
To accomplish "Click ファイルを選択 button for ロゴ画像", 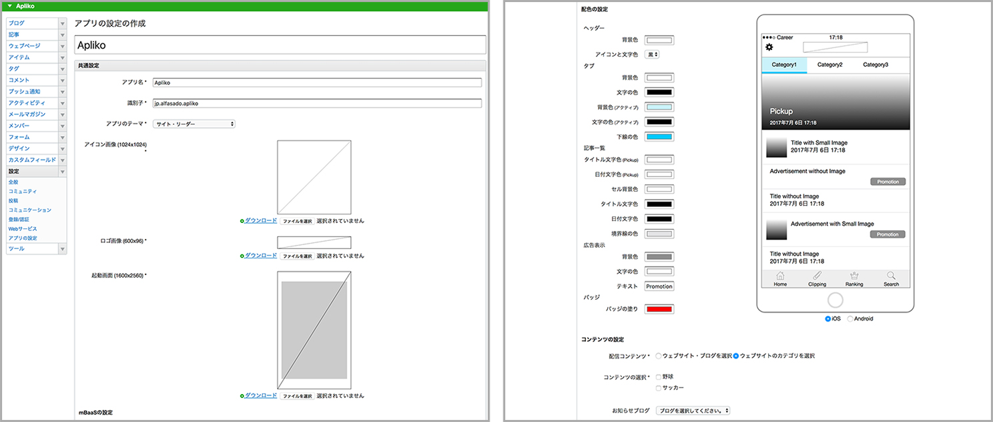I will (x=297, y=256).
